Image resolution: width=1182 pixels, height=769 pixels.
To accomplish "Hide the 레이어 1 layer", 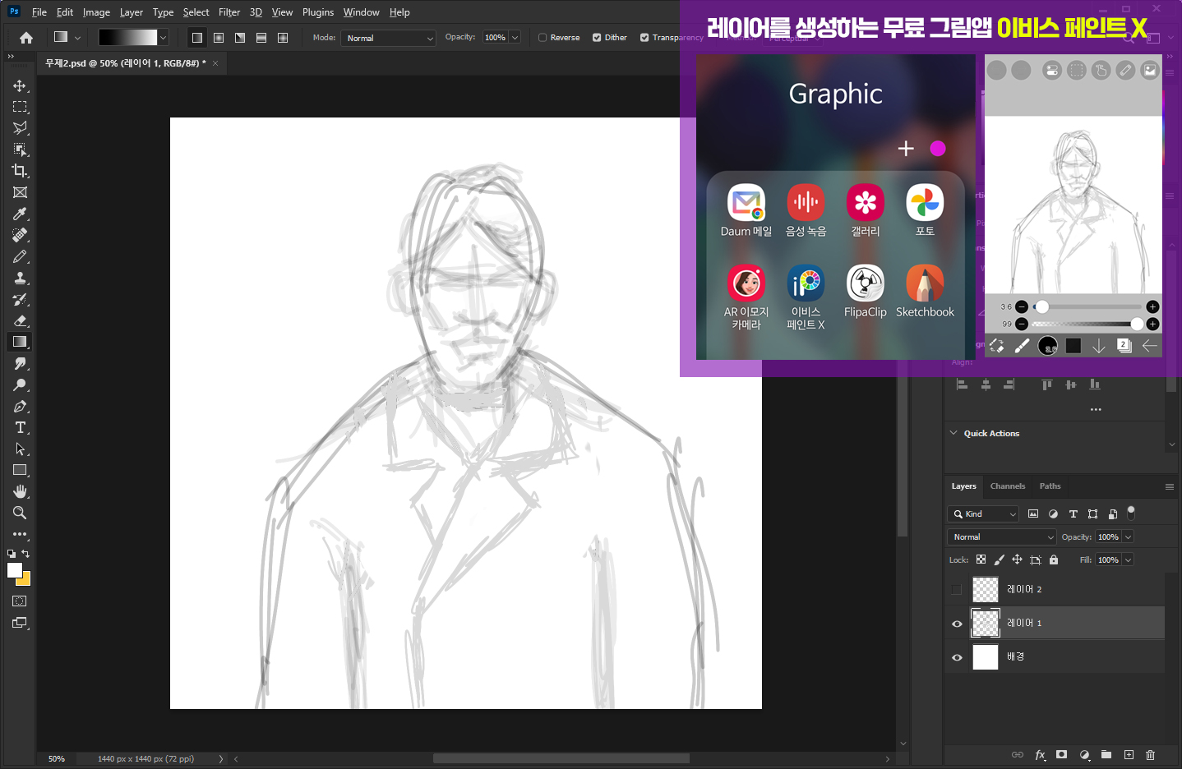I will [956, 624].
